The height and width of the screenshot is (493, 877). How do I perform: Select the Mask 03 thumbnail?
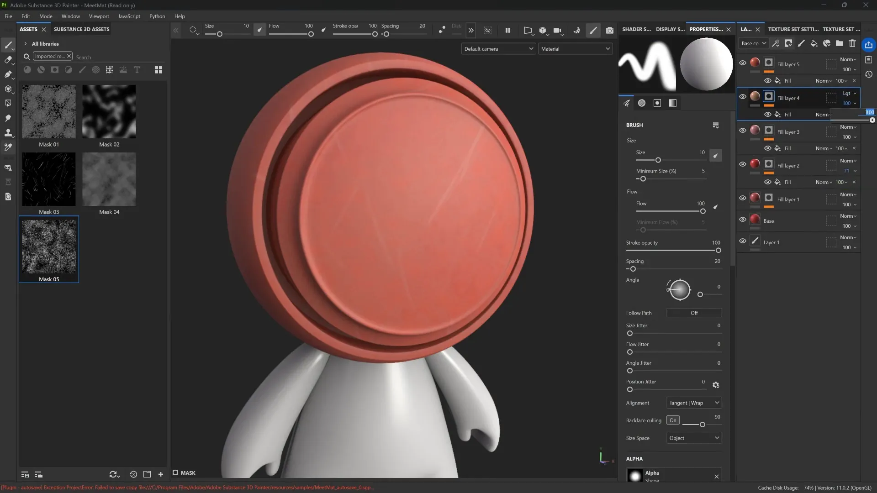click(49, 179)
